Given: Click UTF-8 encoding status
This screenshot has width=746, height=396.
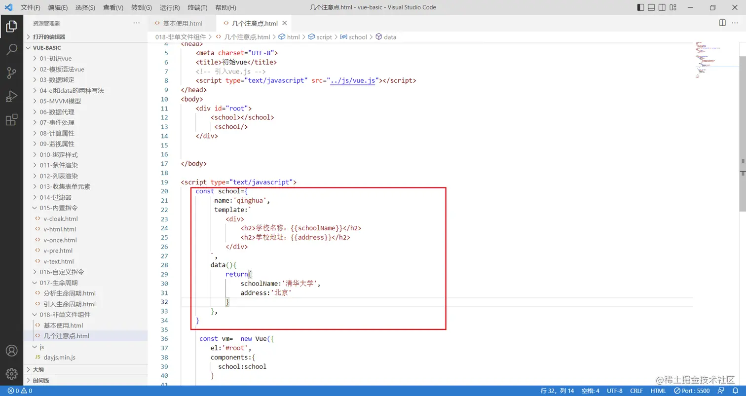Looking at the screenshot, I should [x=615, y=391].
